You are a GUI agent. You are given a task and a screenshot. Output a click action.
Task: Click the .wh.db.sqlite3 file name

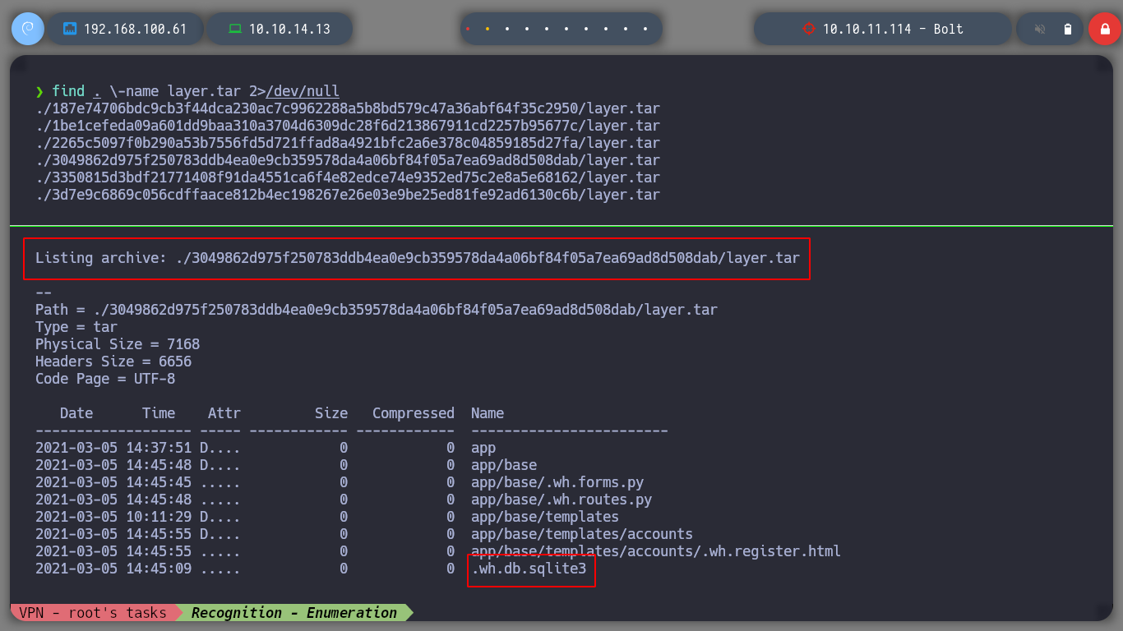click(529, 569)
